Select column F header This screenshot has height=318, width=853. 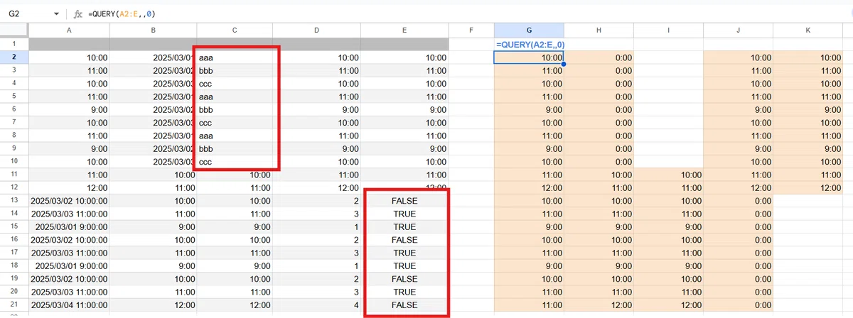point(471,31)
